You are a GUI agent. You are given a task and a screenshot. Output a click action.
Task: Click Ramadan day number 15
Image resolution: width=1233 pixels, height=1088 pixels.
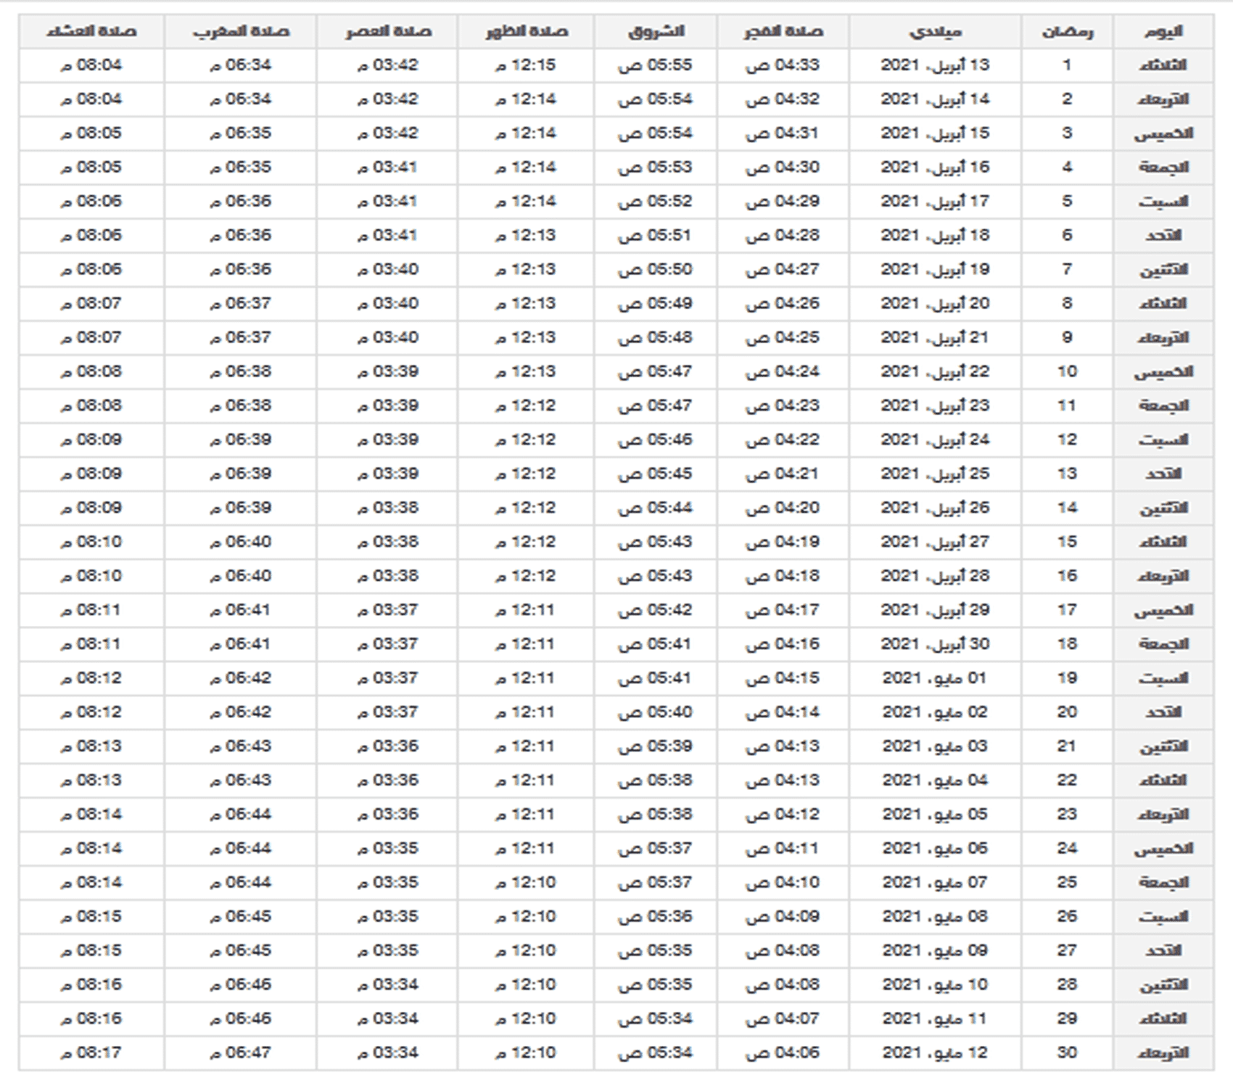(x=1067, y=542)
